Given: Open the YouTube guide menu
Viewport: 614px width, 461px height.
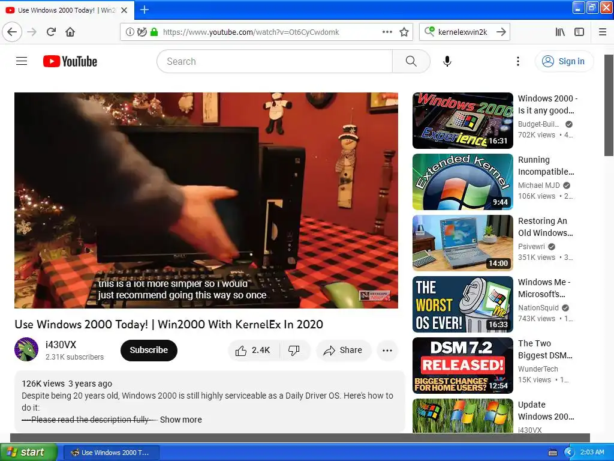Looking at the screenshot, I should [22, 61].
